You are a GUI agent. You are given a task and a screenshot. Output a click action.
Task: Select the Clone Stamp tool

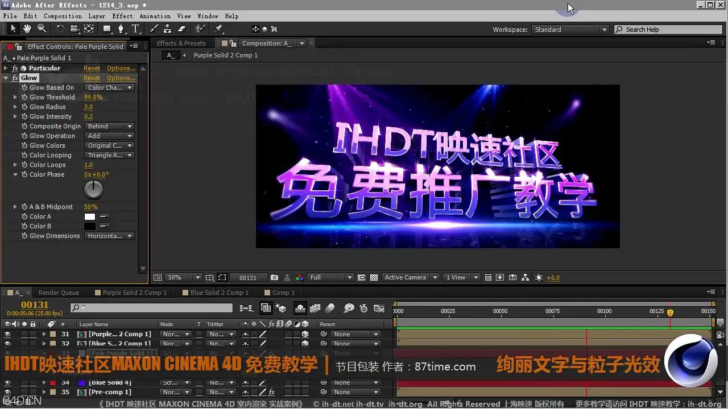pyautogui.click(x=167, y=28)
